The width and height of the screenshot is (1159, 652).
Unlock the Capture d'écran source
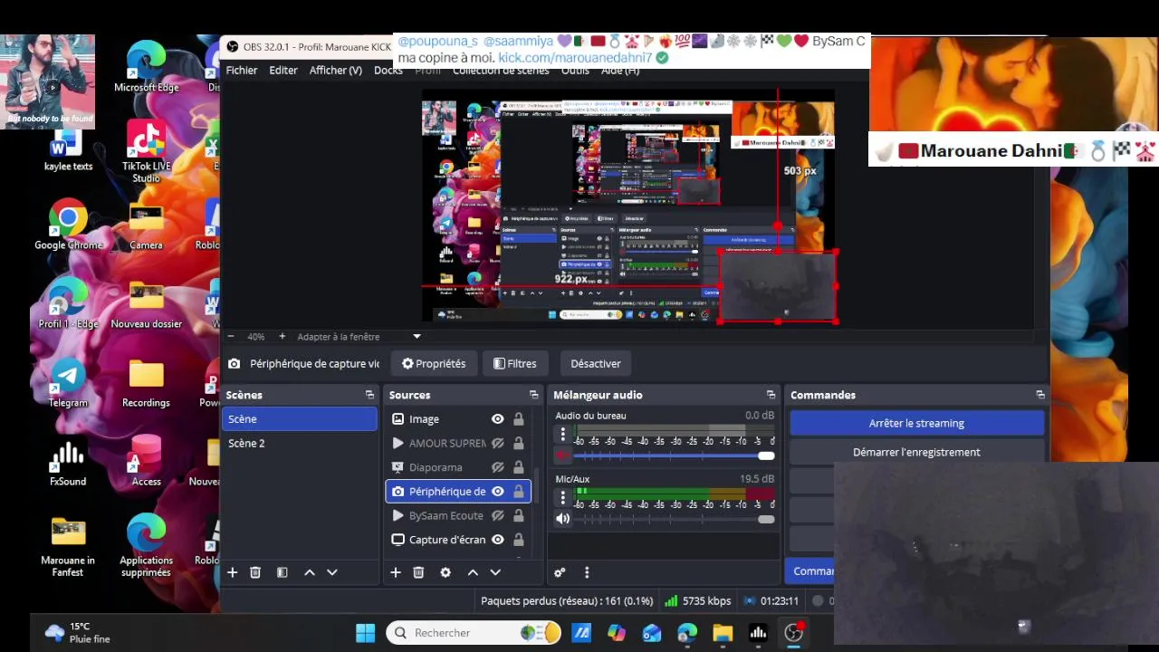coord(519,540)
